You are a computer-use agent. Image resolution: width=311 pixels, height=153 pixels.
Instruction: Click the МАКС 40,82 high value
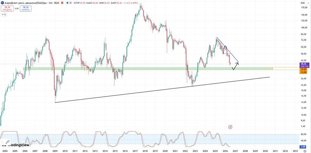[x=92, y=3]
